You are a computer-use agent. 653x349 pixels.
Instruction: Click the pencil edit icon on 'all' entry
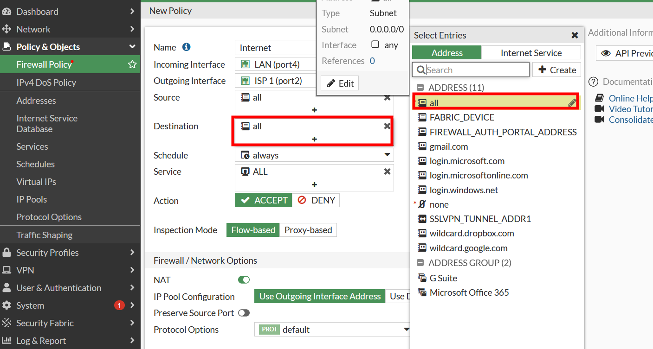click(572, 103)
